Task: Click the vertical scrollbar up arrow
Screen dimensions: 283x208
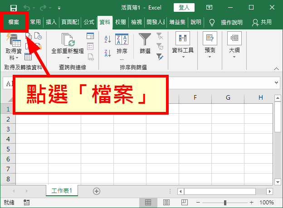Action: click(278, 98)
